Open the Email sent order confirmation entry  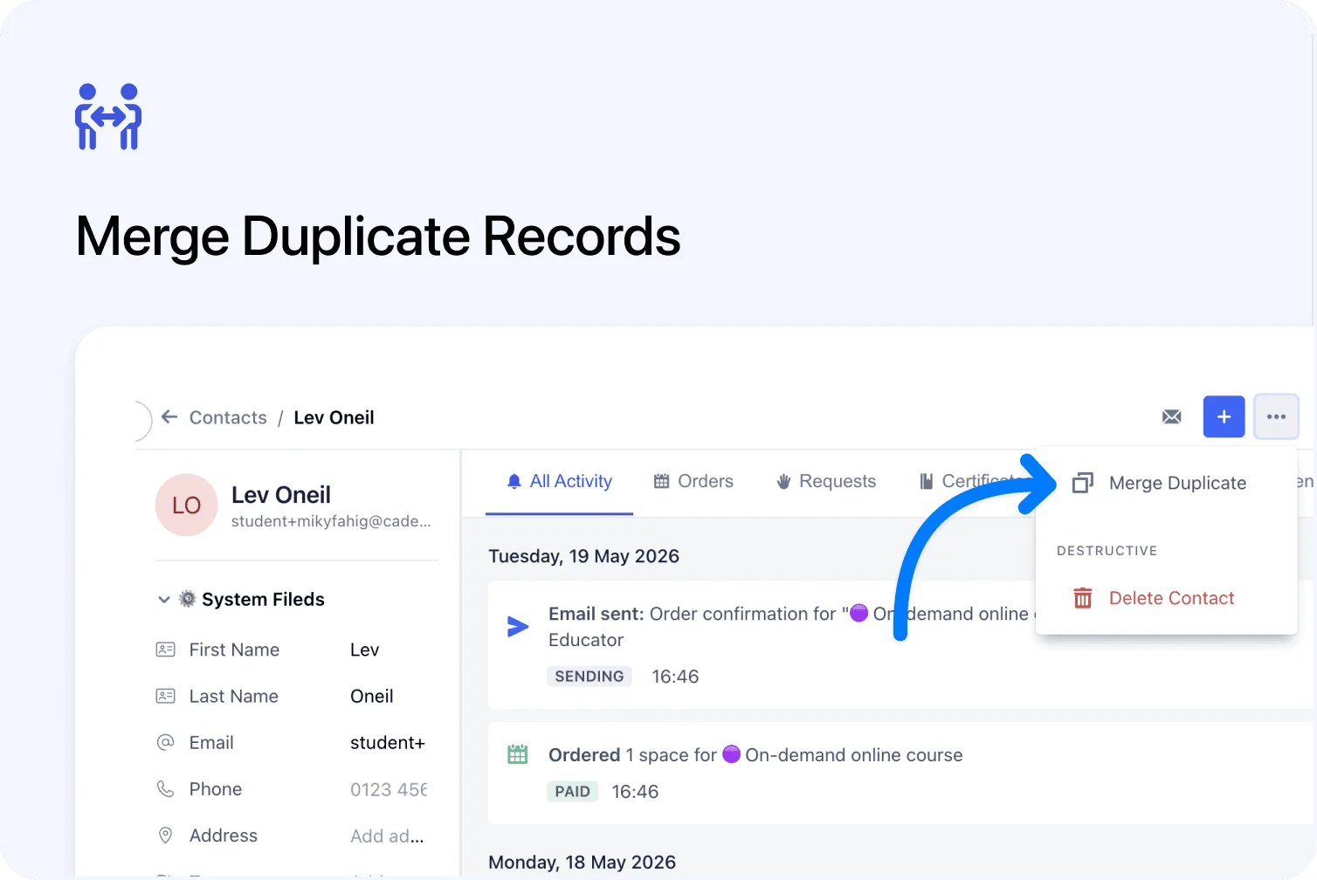click(902, 645)
